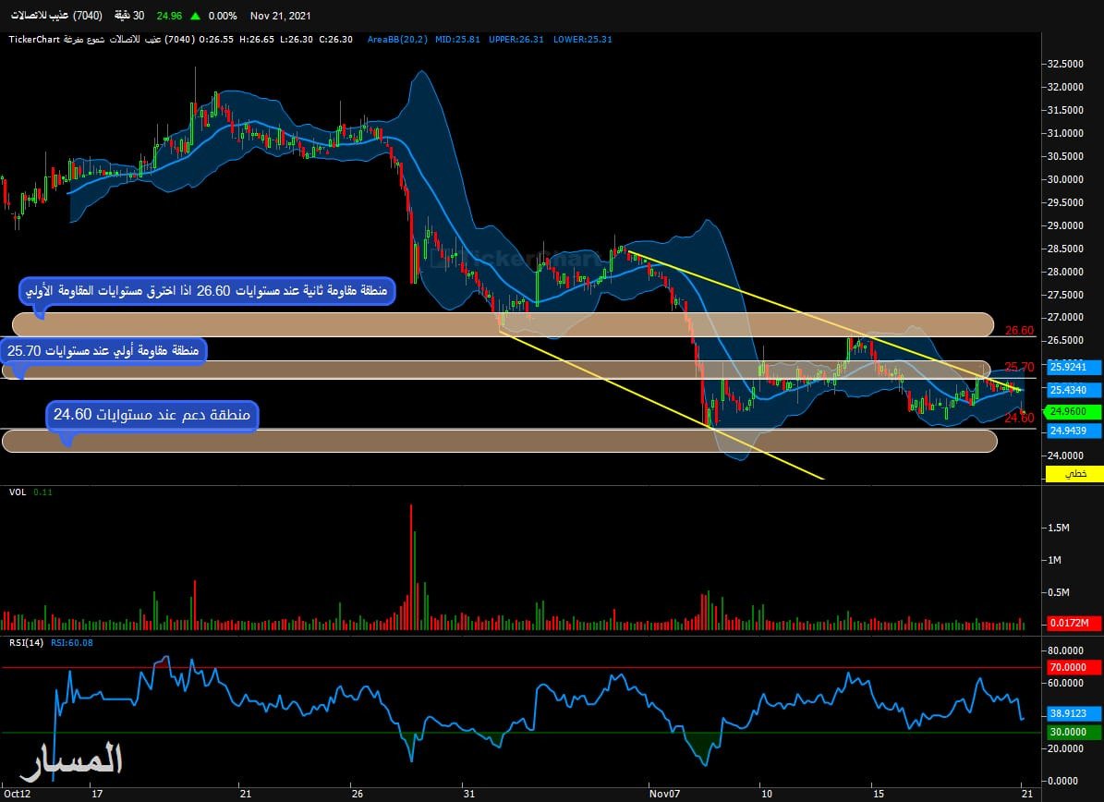The width and height of the screenshot is (1104, 802).
Task: Click the blue 38.9123 RSI value tag
Action: 1073,713
